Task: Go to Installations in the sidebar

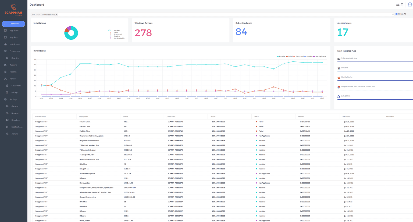Action: pyautogui.click(x=15, y=44)
